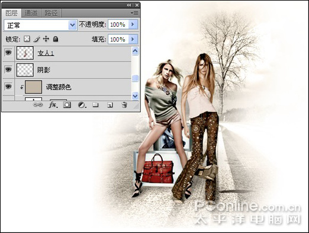Delete layer with trash icon
Image resolution: width=309 pixels, height=233 pixels.
coord(124,105)
